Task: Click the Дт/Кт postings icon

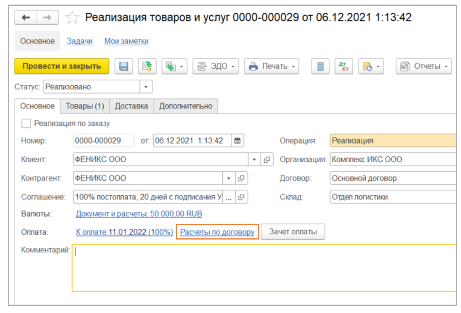Action: point(344,66)
